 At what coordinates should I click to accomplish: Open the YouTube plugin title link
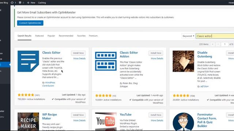click(x=126, y=115)
